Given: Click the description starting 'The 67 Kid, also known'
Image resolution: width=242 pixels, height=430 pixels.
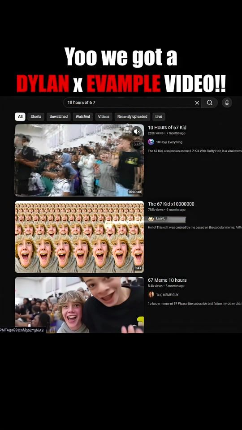Looking at the screenshot, I should click(x=195, y=151).
